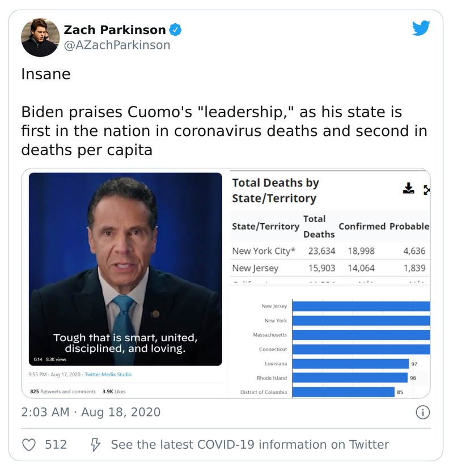Like the tweet with the heart icon

(x=29, y=445)
